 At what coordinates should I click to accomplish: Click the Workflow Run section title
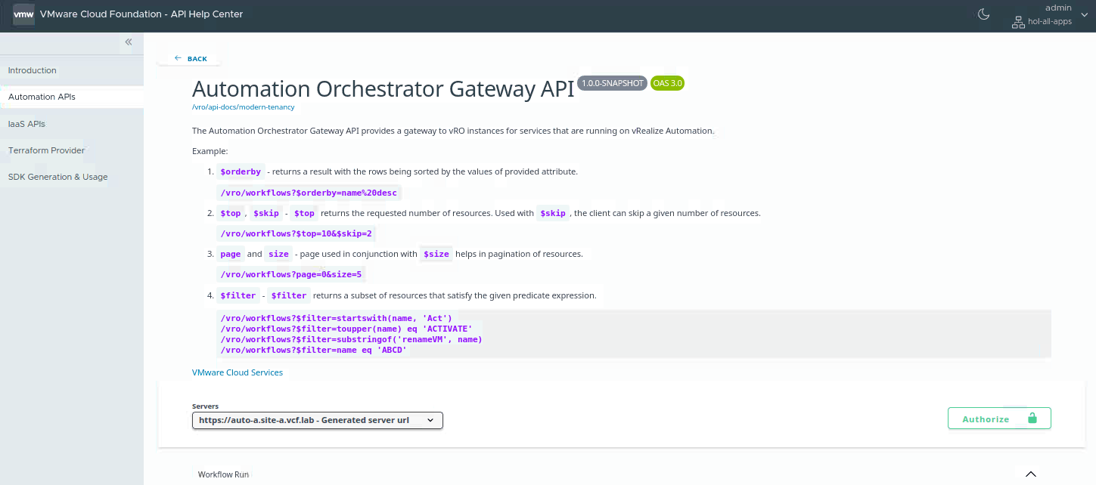[x=223, y=474]
